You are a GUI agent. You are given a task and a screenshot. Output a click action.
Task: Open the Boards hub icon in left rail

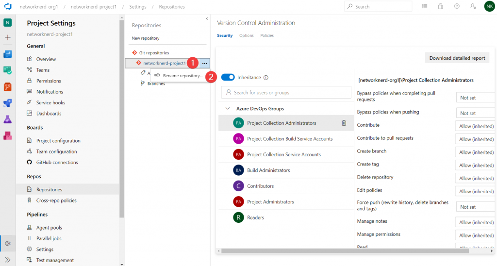tap(8, 70)
